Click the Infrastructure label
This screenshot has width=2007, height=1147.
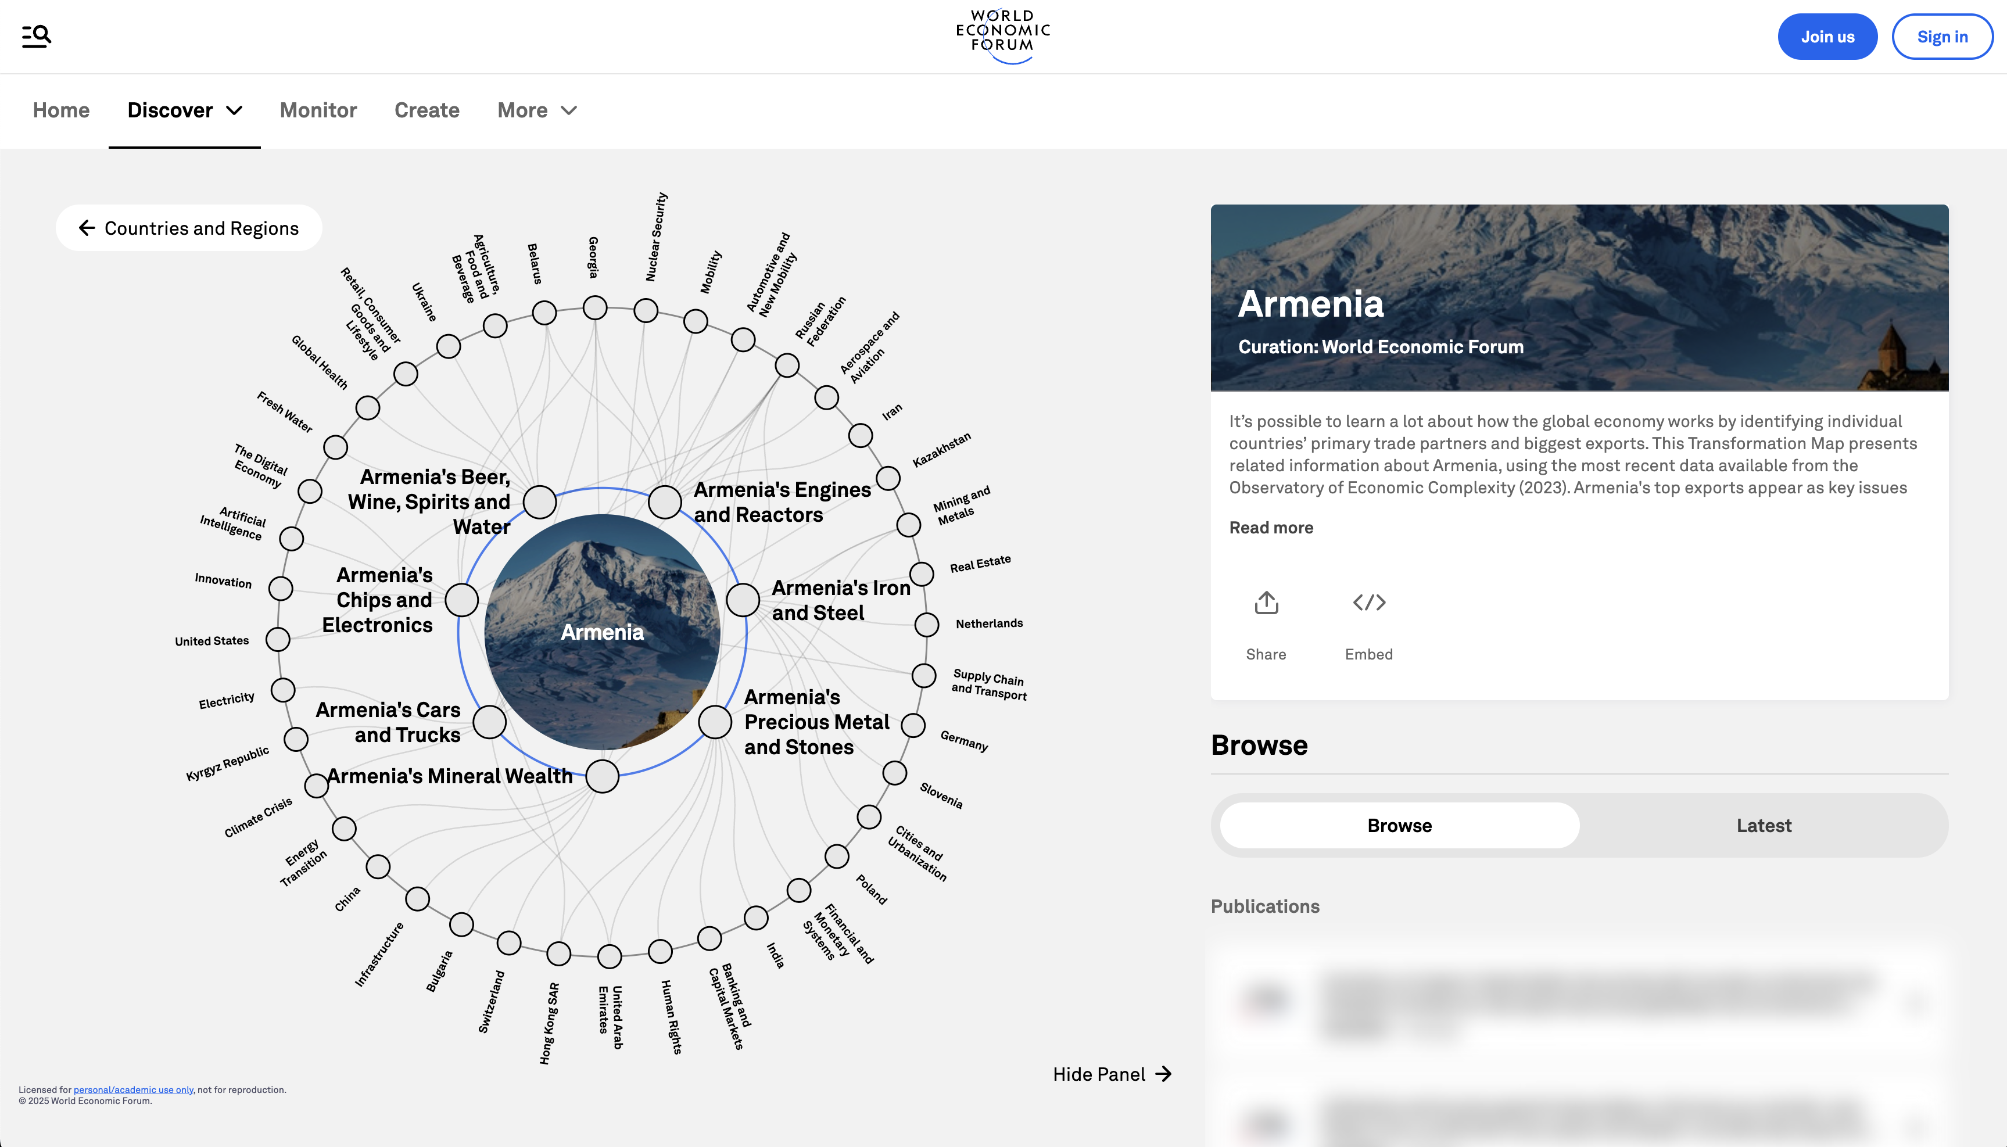(x=379, y=954)
